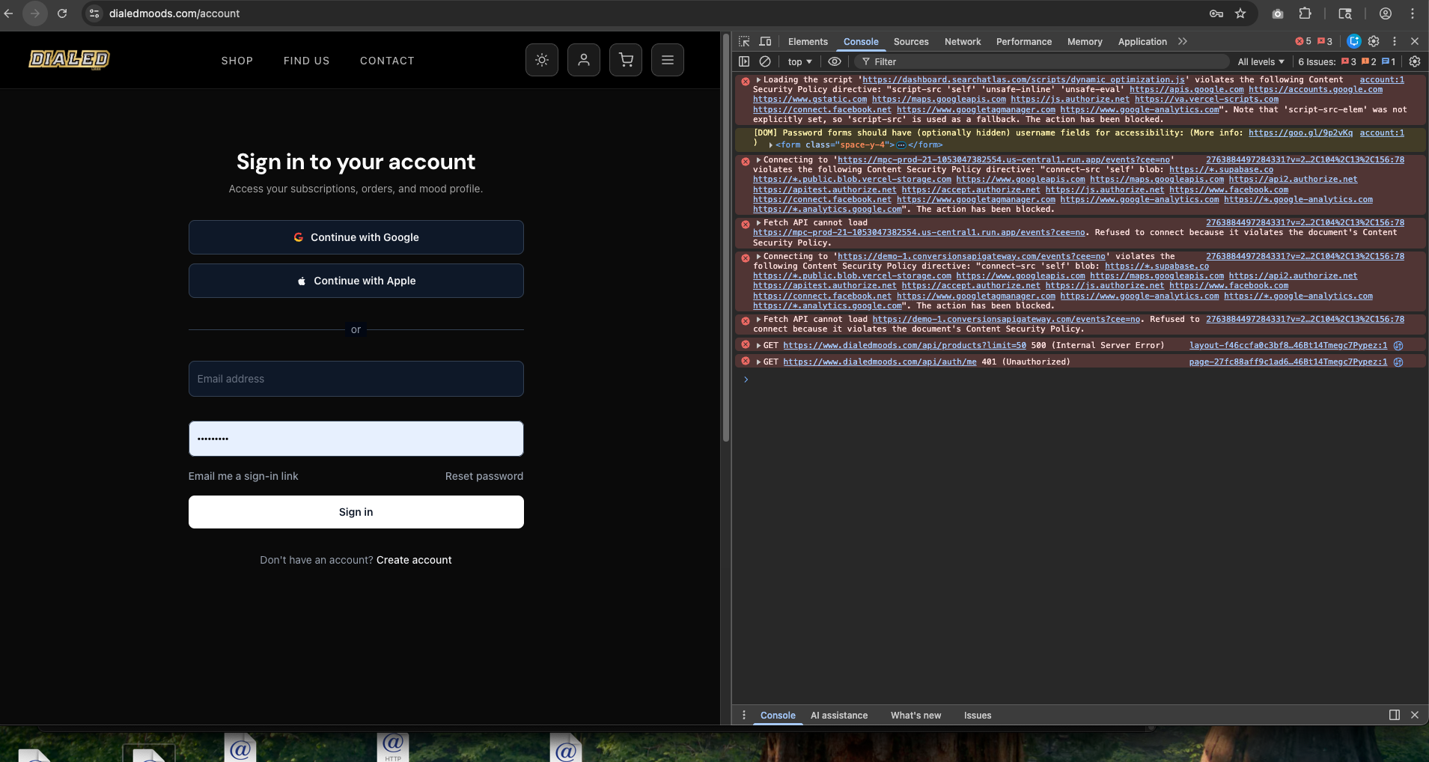Open the account user icon
1429x762 pixels.
(x=584, y=60)
